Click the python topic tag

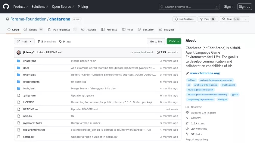pyautogui.click(x=192, y=80)
